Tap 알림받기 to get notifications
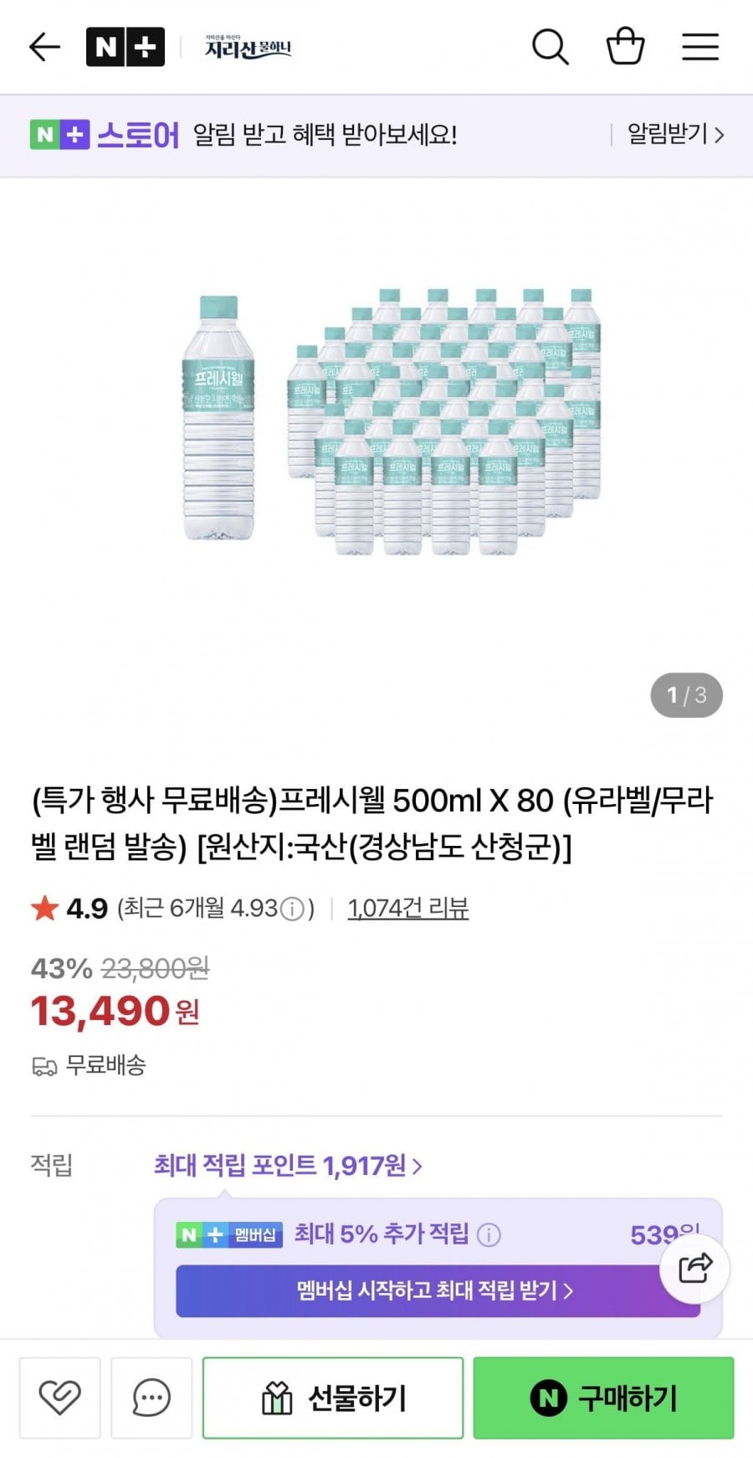The width and height of the screenshot is (753, 1458). [675, 134]
